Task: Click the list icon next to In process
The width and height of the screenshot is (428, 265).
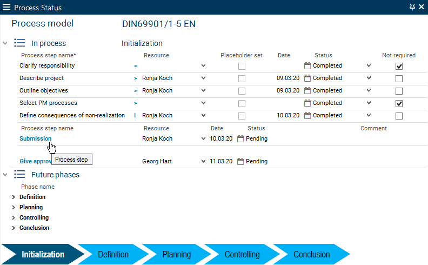Action: (19, 43)
